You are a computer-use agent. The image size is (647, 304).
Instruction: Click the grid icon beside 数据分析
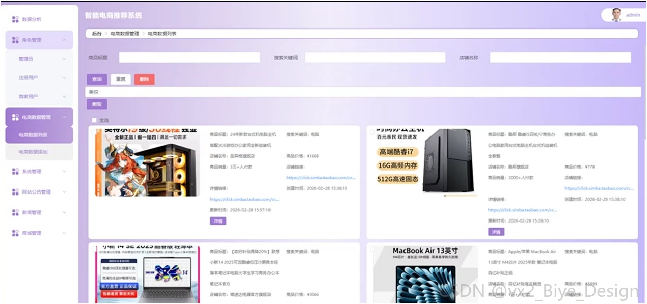click(15, 19)
